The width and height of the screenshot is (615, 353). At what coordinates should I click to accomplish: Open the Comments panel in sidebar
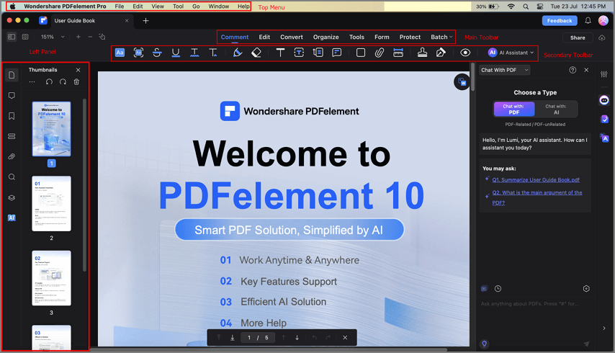coord(12,96)
